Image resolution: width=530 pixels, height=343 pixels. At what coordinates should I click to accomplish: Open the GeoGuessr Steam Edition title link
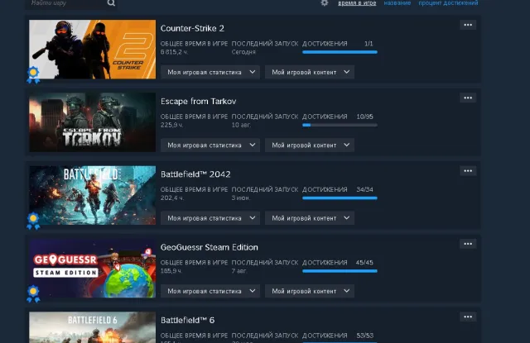(x=210, y=247)
